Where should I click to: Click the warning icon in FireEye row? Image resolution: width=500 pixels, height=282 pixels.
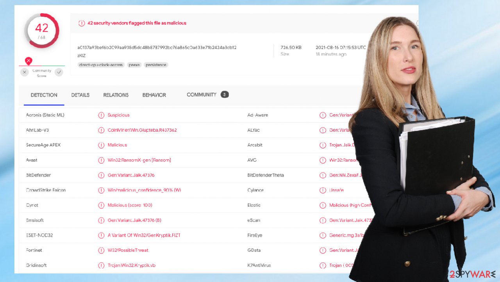pyautogui.click(x=323, y=235)
